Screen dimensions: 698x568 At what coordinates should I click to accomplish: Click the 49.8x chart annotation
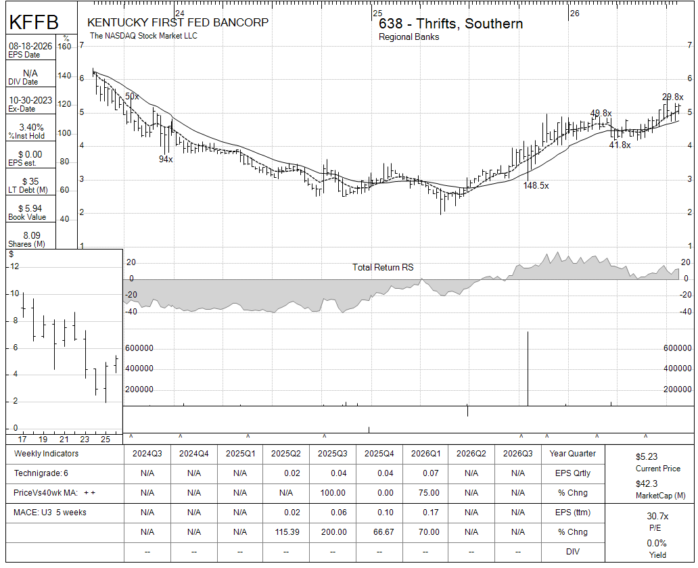tap(601, 113)
